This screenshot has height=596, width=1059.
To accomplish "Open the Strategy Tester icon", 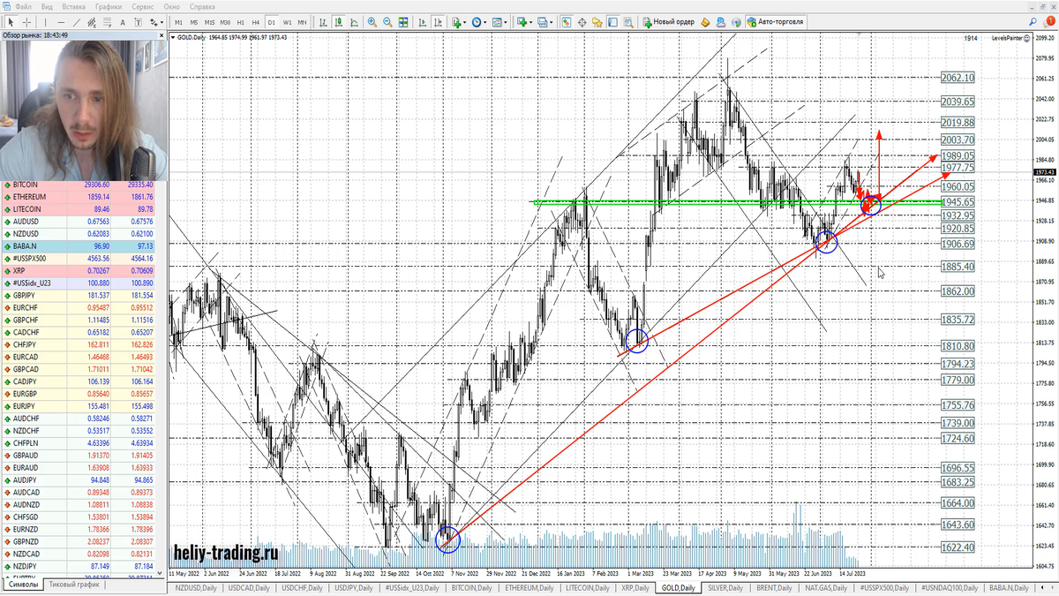I will (x=628, y=21).
